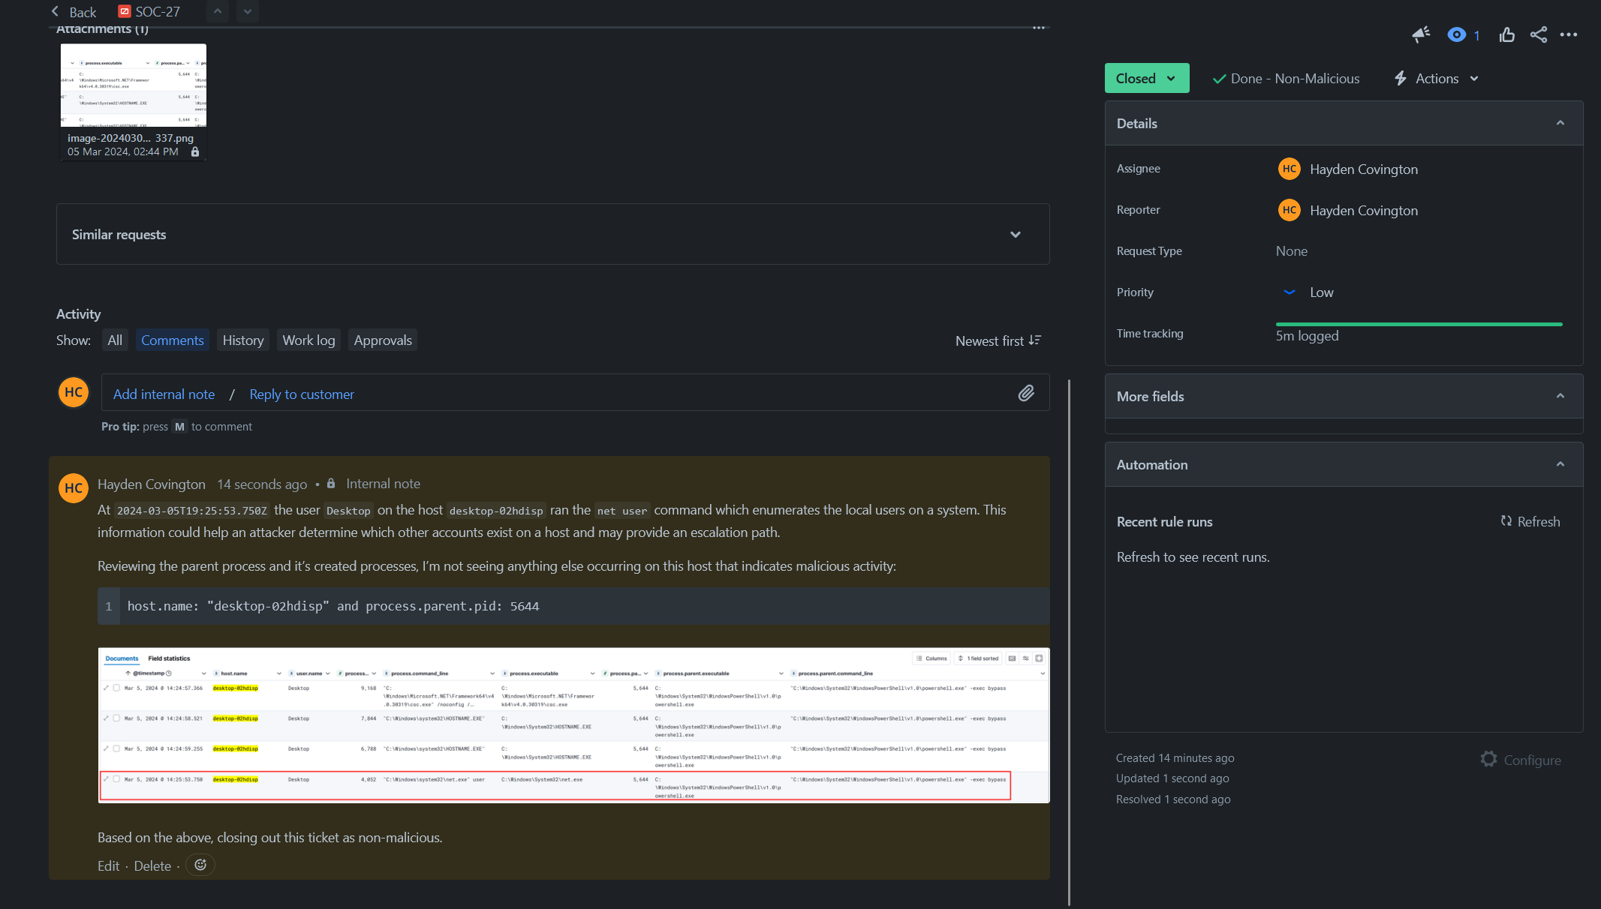Collapse the Details panel
Screen dimensions: 1601x909
[1560, 123]
